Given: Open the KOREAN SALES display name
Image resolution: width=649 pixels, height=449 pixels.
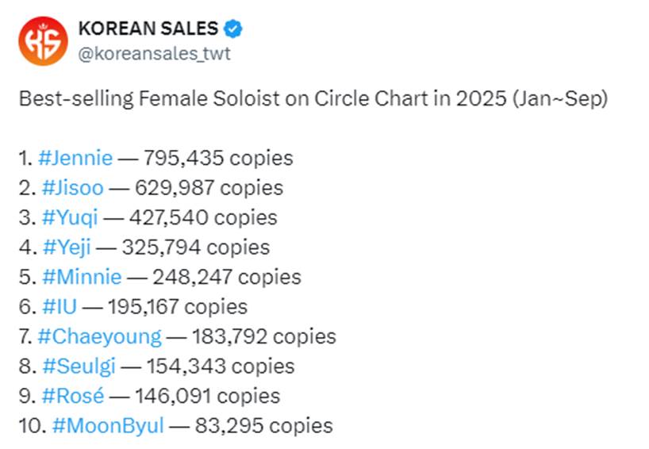Looking at the screenshot, I should 148,29.
